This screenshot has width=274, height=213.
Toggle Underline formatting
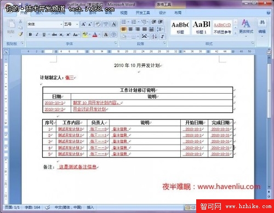click(44, 34)
